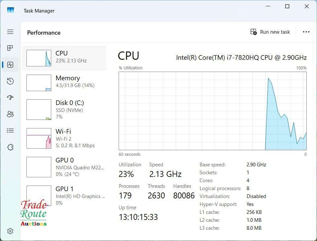317x241 pixels.
Task: Open the Startup apps page icon
Action: tap(10, 98)
